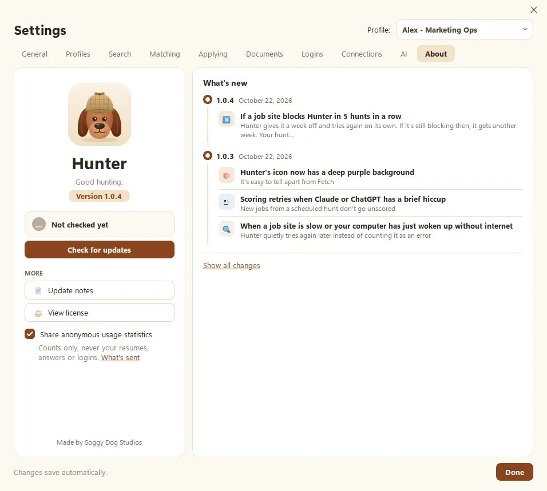Click the 'Good hunting.' tagline
Screen dimensions: 547x491
click(x=99, y=182)
